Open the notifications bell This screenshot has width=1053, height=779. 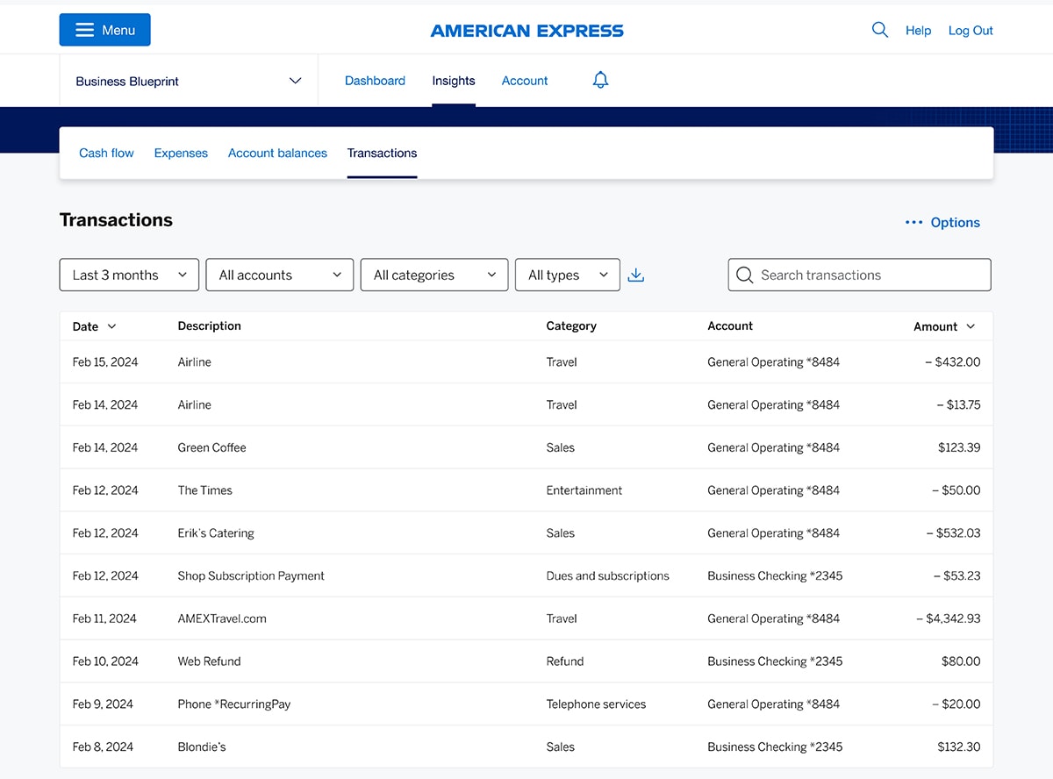coord(600,80)
